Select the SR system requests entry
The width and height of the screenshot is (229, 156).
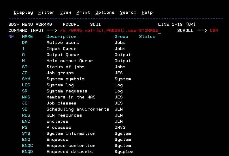click(x=25, y=91)
